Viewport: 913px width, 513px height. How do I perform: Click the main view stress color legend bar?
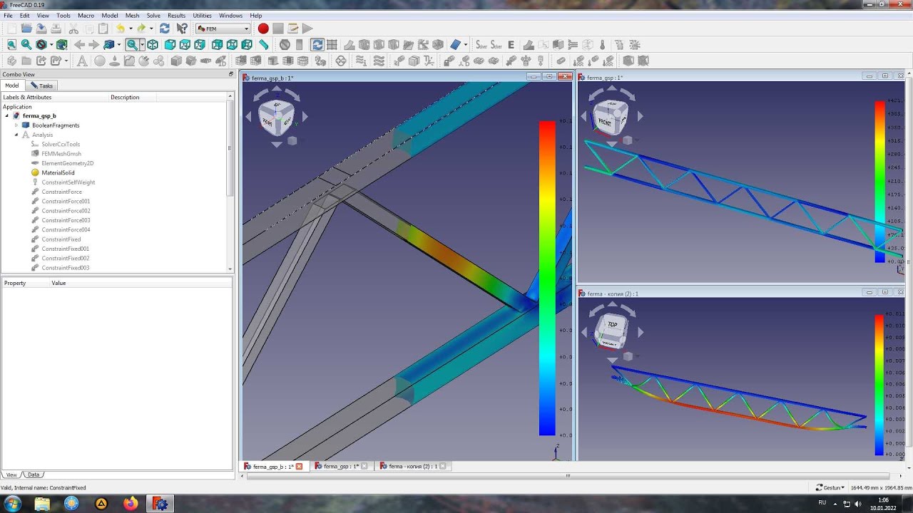coord(547,278)
